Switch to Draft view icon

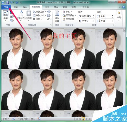(x=89, y=119)
